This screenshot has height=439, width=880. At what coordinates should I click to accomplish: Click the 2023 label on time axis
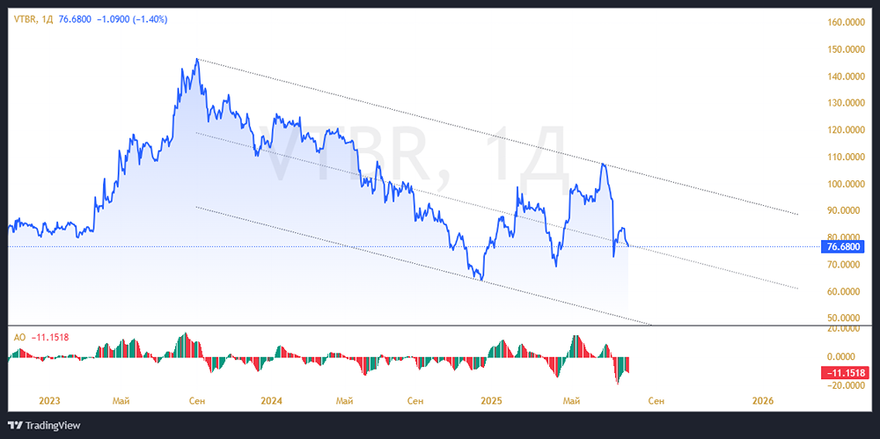49,401
